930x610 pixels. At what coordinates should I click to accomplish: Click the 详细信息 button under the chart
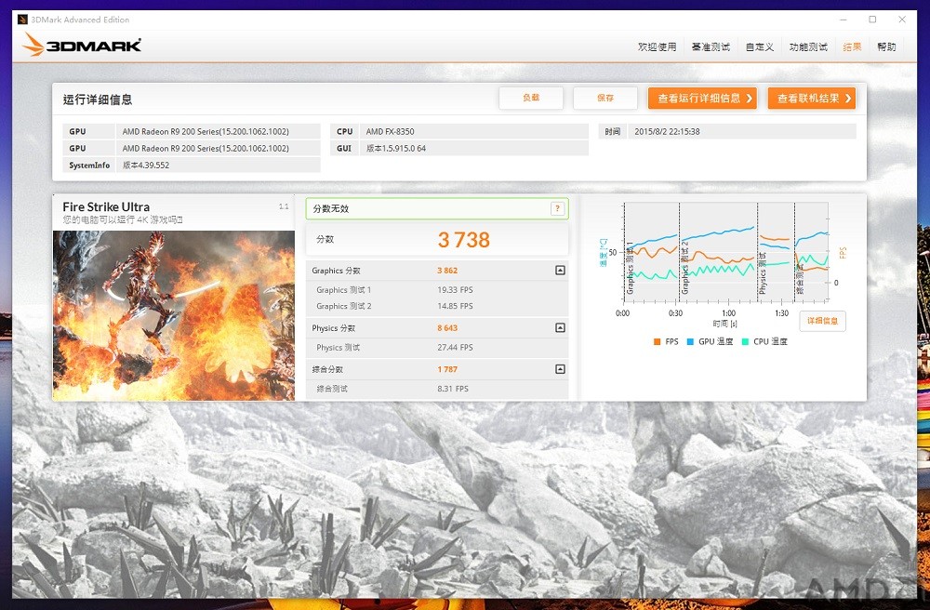823,321
